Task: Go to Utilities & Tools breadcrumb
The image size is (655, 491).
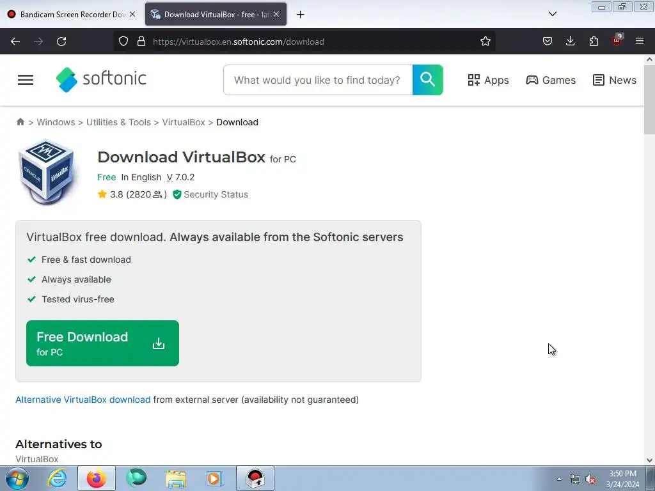Action: (x=118, y=122)
